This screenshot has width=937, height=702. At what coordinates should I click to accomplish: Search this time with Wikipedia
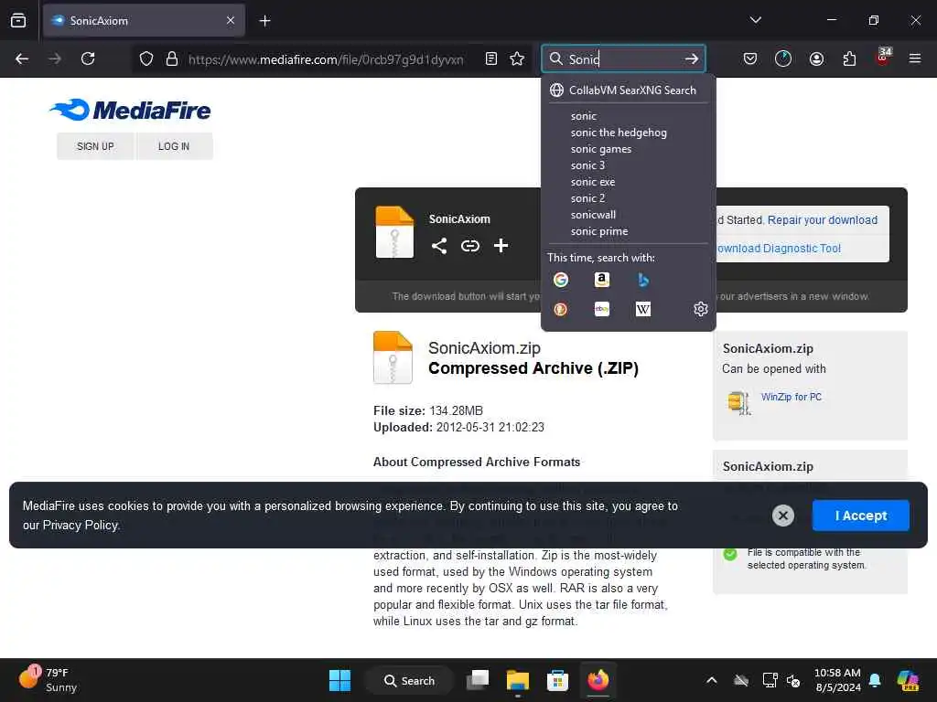point(643,309)
